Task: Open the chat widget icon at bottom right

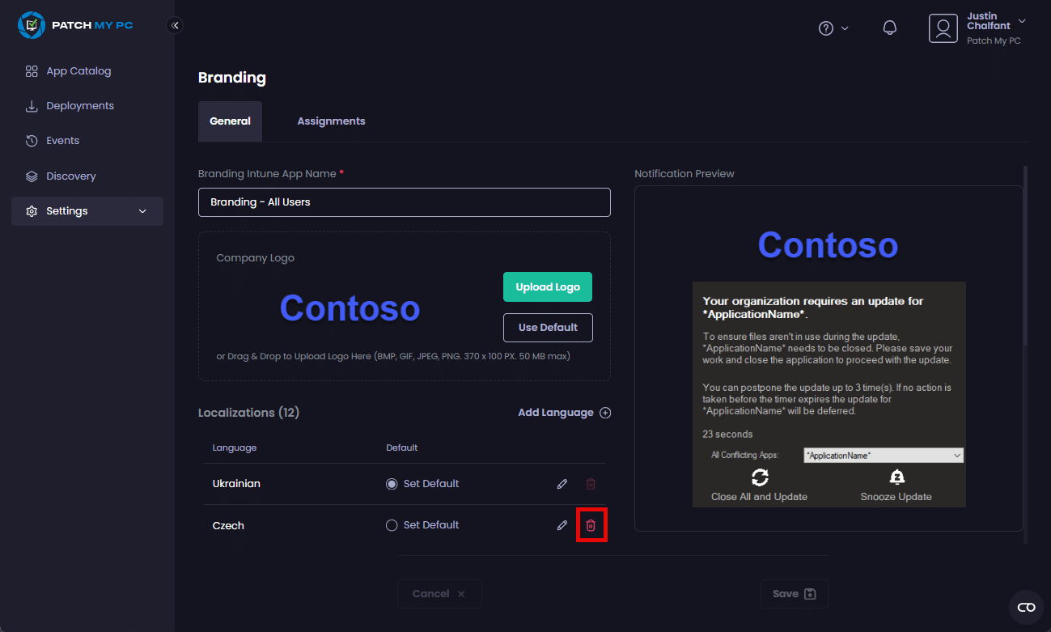Action: click(x=1026, y=607)
